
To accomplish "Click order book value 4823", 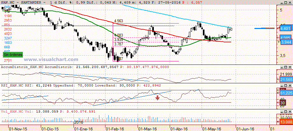I will pyautogui.click(x=8, y=34).
